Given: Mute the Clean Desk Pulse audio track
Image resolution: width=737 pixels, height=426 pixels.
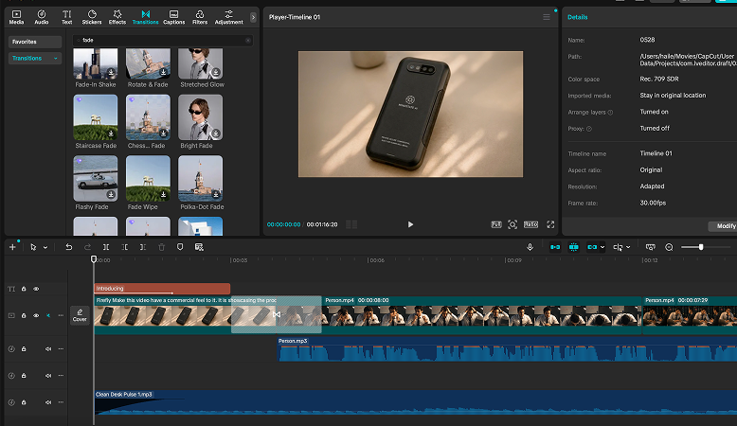Looking at the screenshot, I should coord(48,402).
